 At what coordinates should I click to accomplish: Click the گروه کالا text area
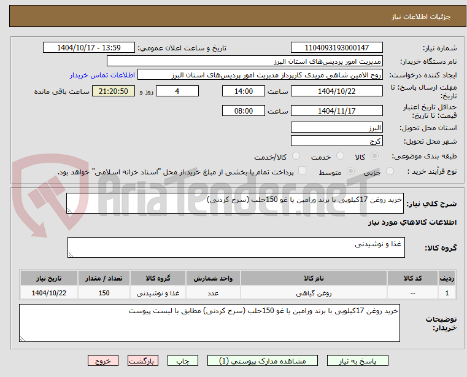pos(236,247)
